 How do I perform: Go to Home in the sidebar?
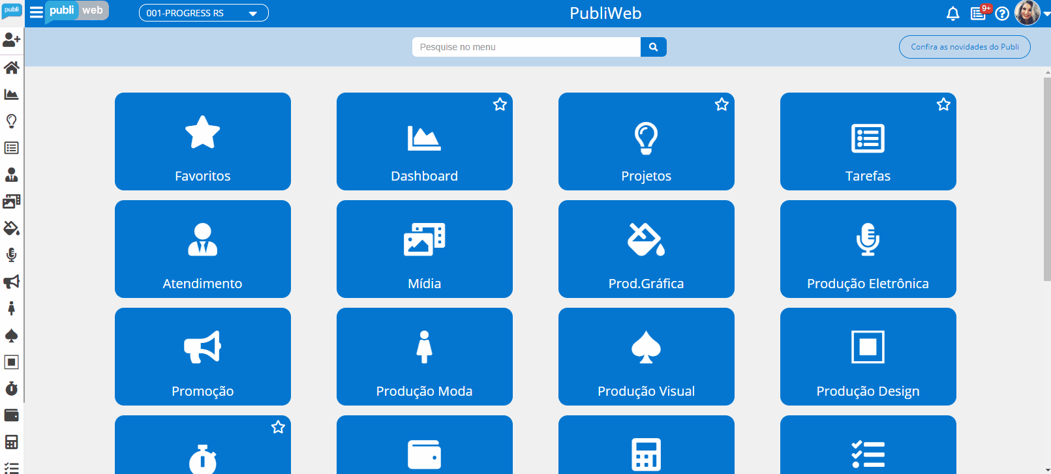(12, 67)
